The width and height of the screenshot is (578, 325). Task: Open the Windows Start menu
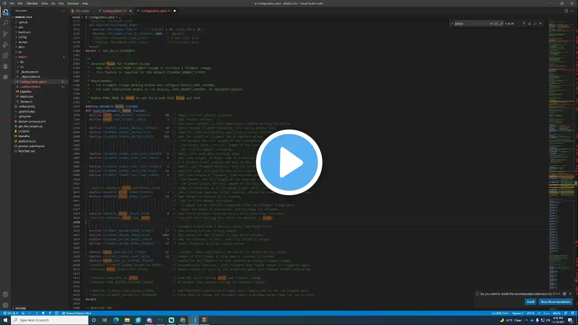click(5, 320)
